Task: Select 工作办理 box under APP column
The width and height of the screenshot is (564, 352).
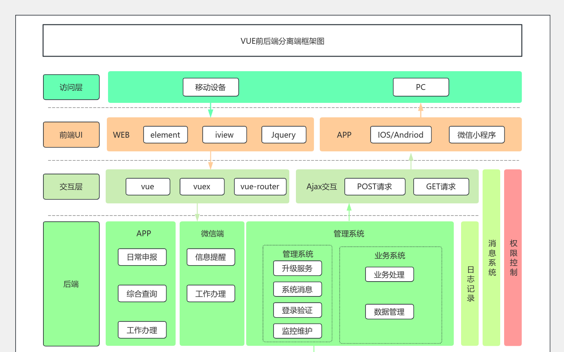Action: (142, 330)
